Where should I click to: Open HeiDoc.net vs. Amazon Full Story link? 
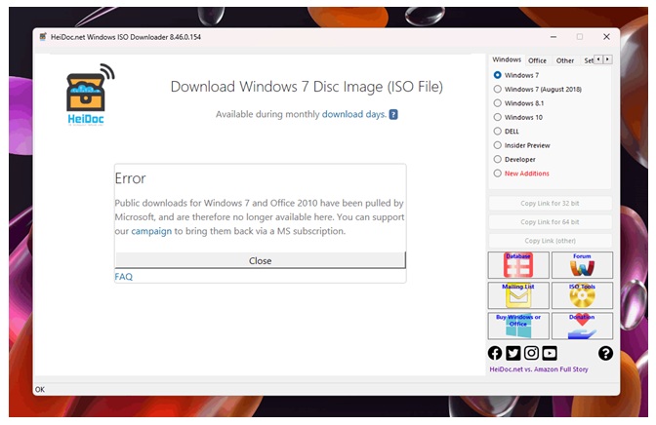539,369
